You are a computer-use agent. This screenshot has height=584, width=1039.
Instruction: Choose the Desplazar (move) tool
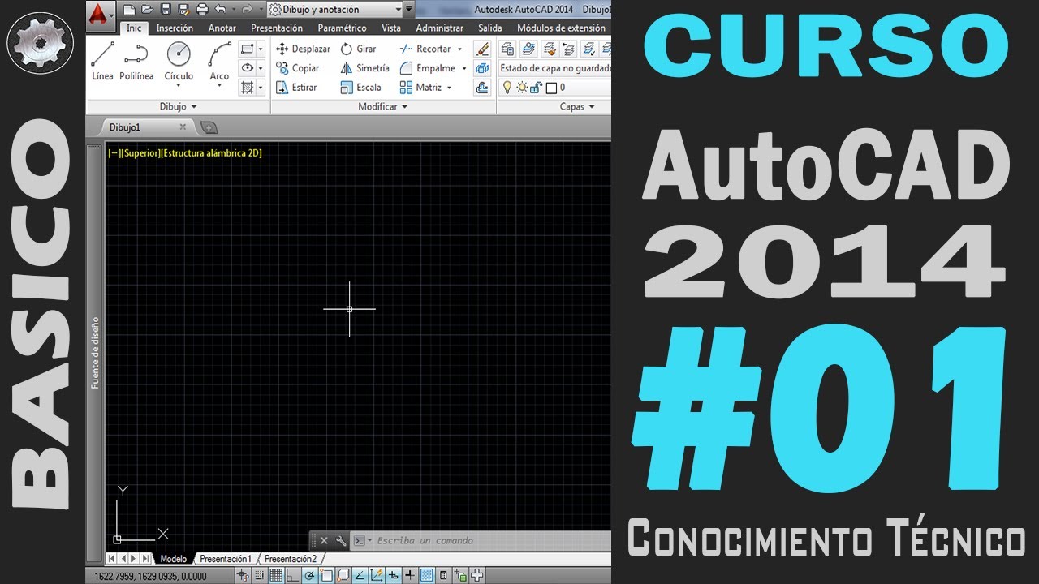(303, 49)
